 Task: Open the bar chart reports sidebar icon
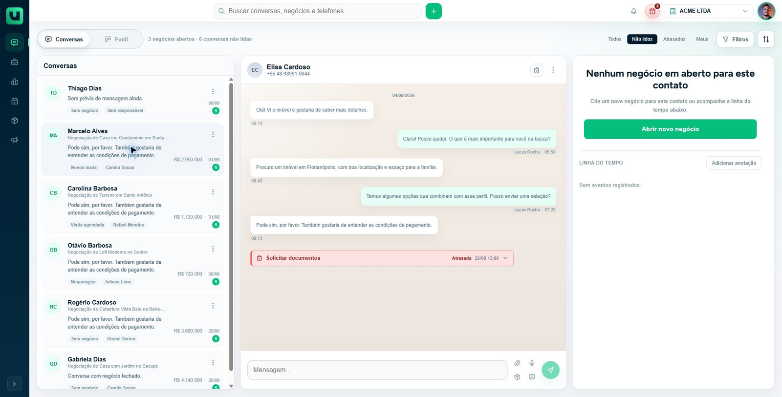pos(15,82)
